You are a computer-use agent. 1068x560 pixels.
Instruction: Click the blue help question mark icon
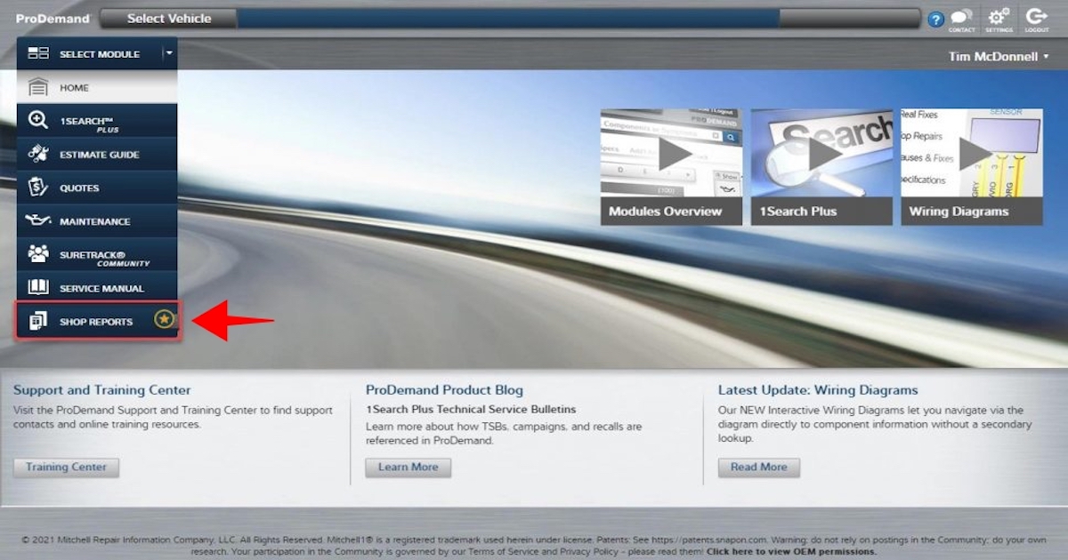click(934, 18)
